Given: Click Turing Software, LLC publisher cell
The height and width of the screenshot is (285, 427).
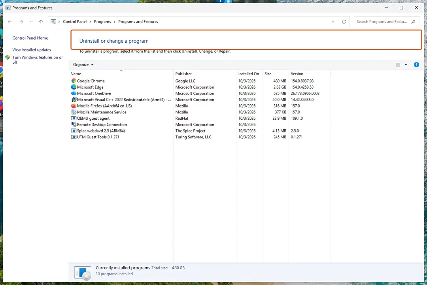Looking at the screenshot, I should tap(193, 137).
